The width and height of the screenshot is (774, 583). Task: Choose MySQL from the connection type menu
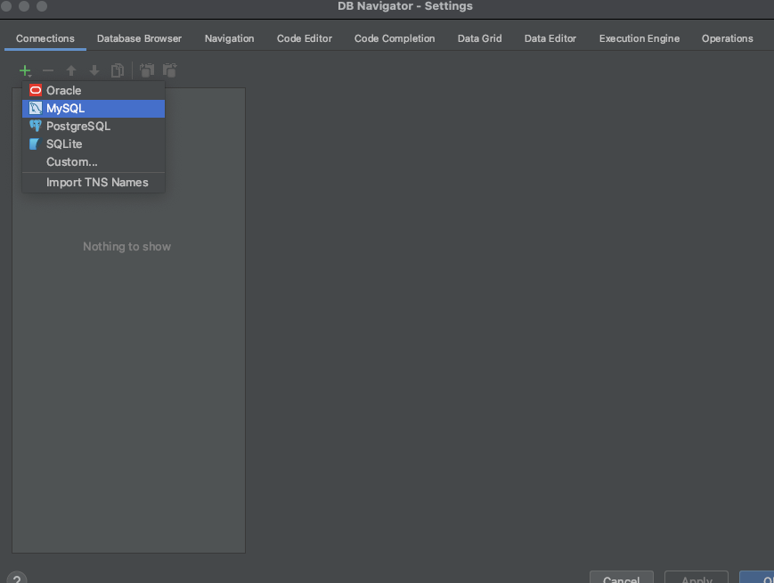coord(94,108)
